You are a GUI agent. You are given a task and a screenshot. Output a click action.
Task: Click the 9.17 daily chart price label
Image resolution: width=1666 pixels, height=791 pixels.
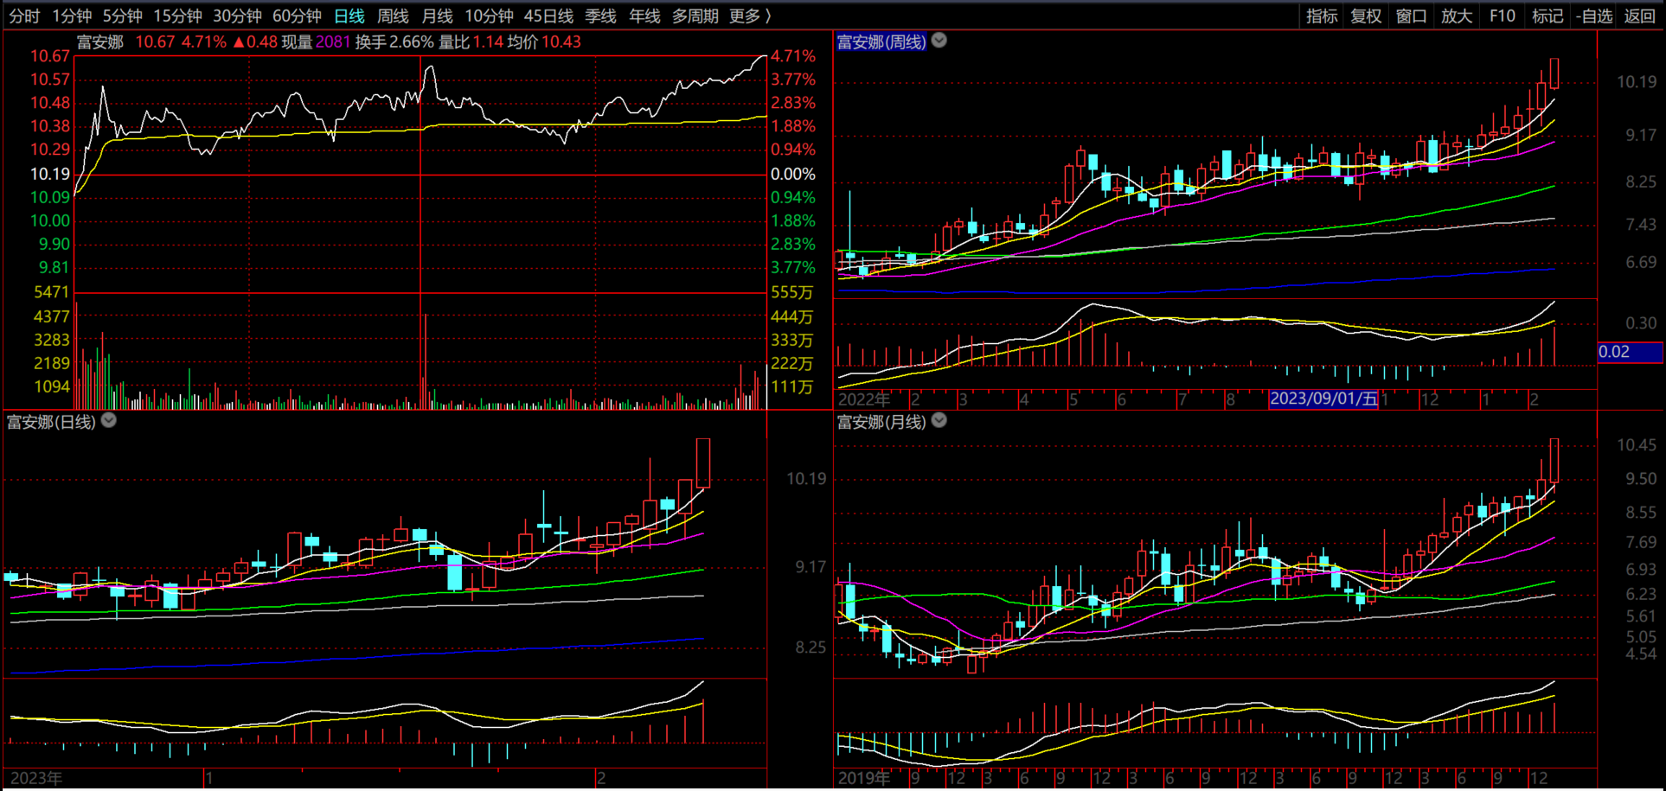click(811, 567)
